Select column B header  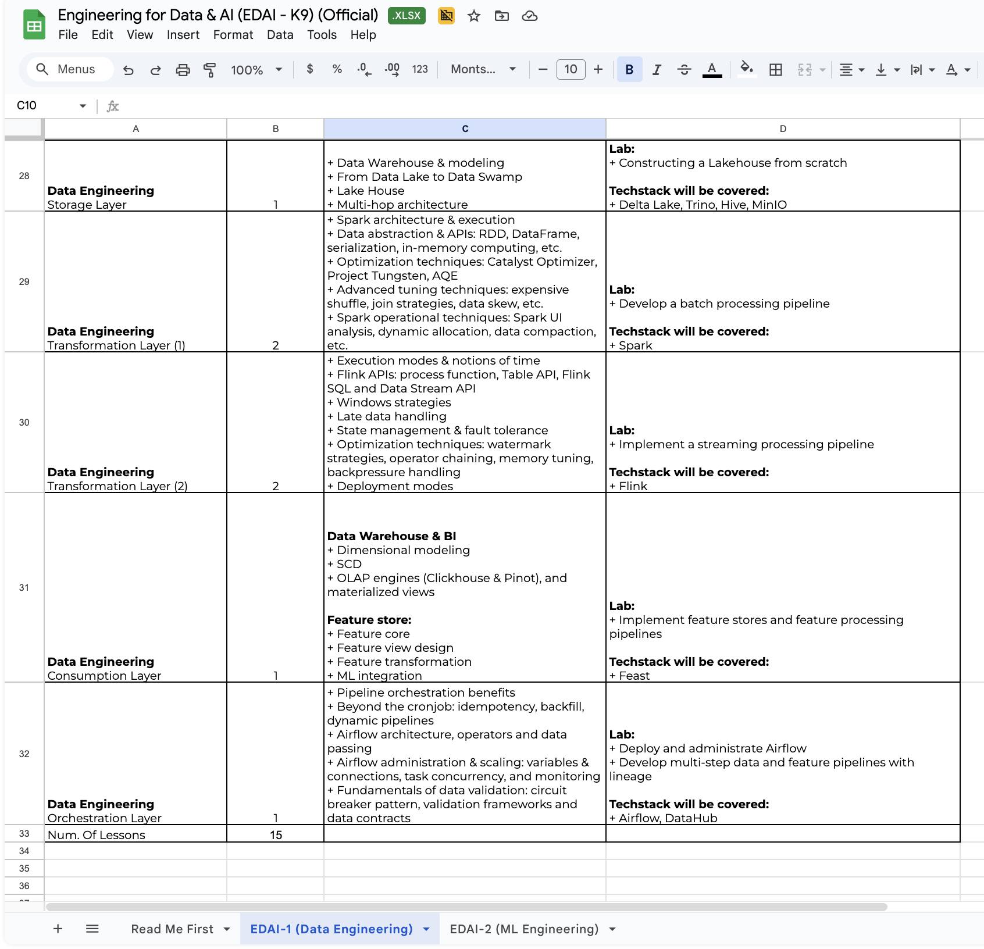point(276,129)
